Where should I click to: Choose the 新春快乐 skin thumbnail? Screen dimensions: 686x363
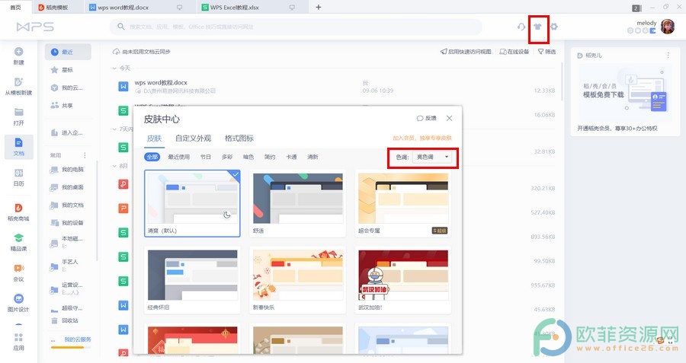click(297, 280)
